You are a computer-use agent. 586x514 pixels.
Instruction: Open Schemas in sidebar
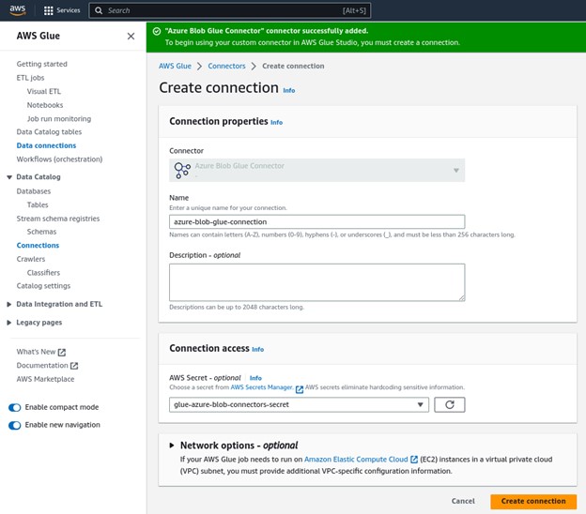(x=41, y=232)
